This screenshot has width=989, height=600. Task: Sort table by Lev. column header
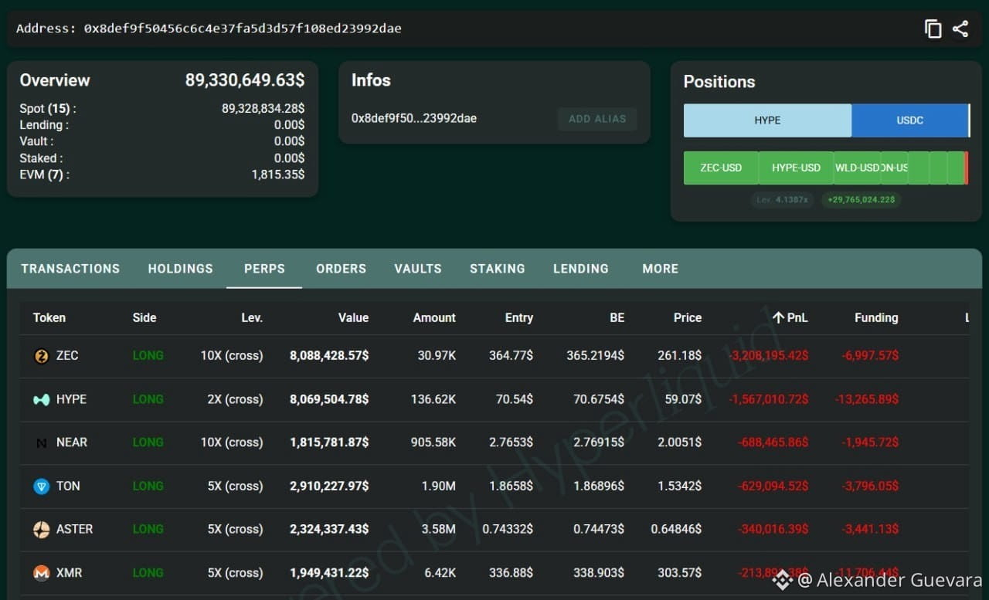tap(252, 317)
